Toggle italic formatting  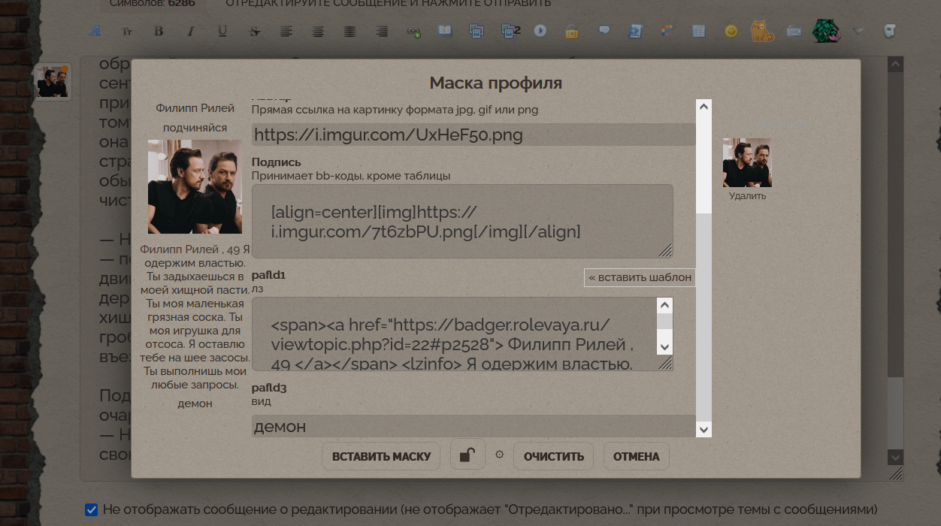click(191, 32)
